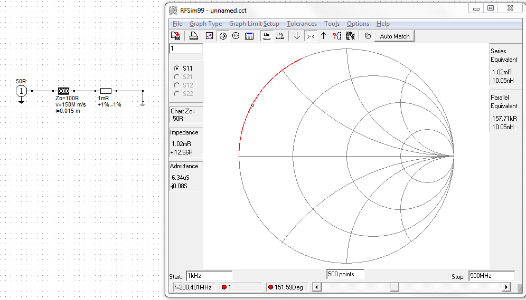
Task: Open the Help menu
Action: point(383,24)
